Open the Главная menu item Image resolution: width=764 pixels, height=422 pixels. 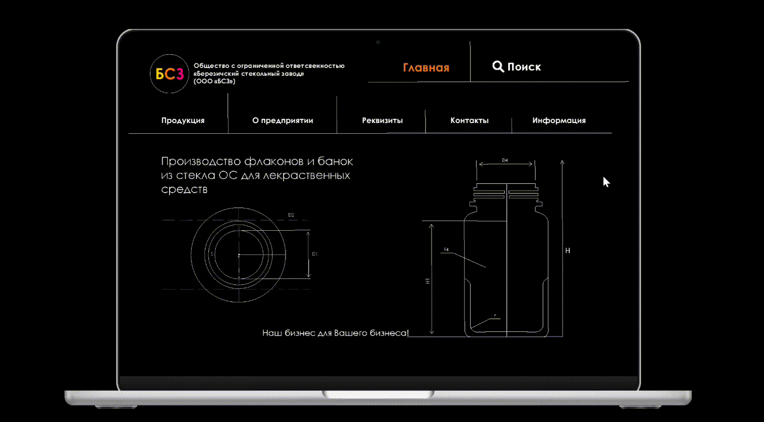point(426,67)
